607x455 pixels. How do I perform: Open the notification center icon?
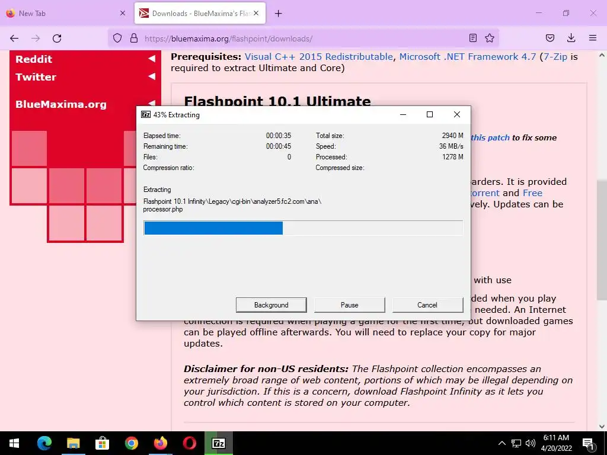[x=588, y=443]
